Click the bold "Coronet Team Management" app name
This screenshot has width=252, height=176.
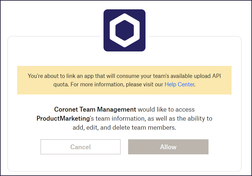pyautogui.click(x=95, y=110)
